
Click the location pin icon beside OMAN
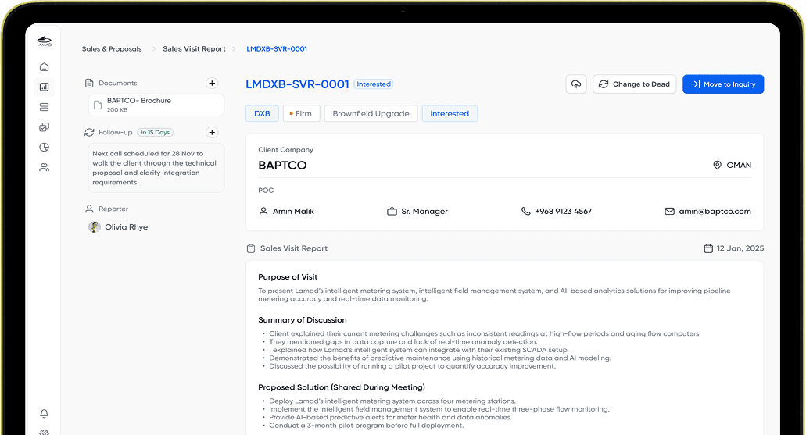(x=717, y=166)
